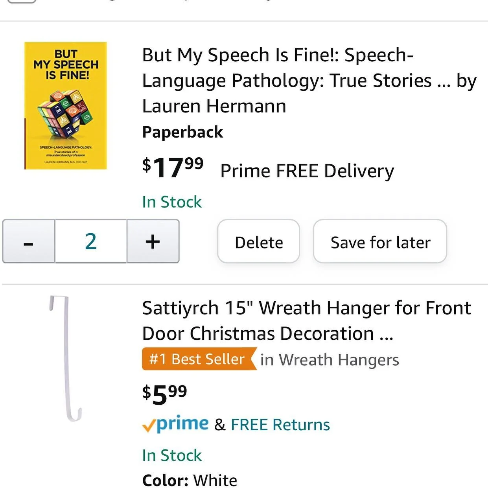Screen dimensions: 488x488
Task: Click the quantity field showing 2
Action: click(91, 241)
